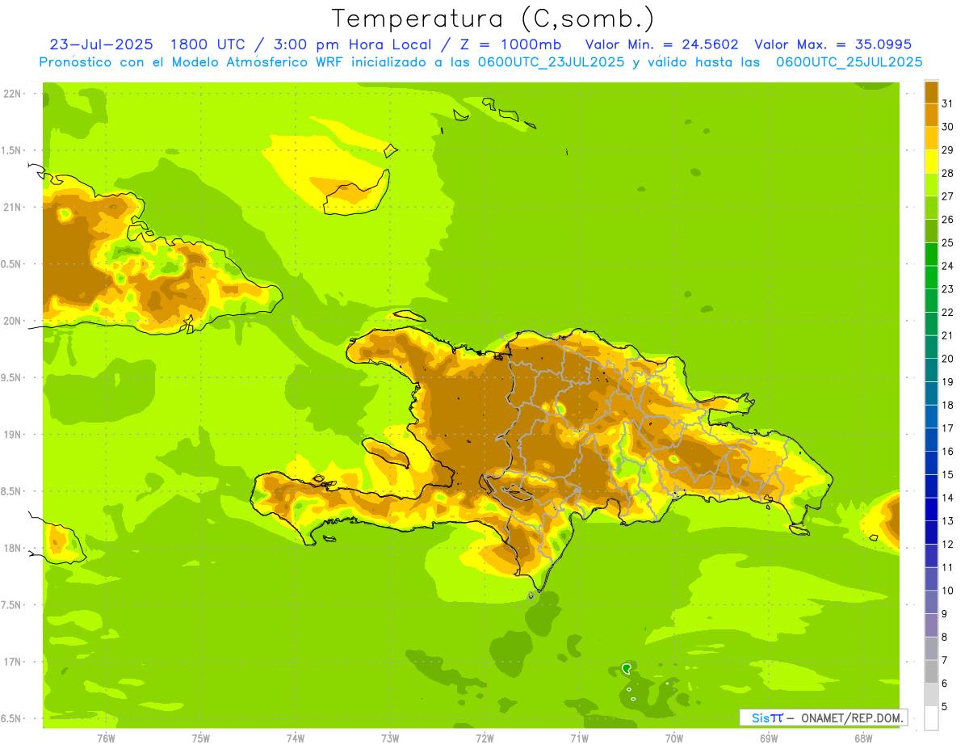Click the '21N' latitude label
The height and width of the screenshot is (749, 969).
11,207
